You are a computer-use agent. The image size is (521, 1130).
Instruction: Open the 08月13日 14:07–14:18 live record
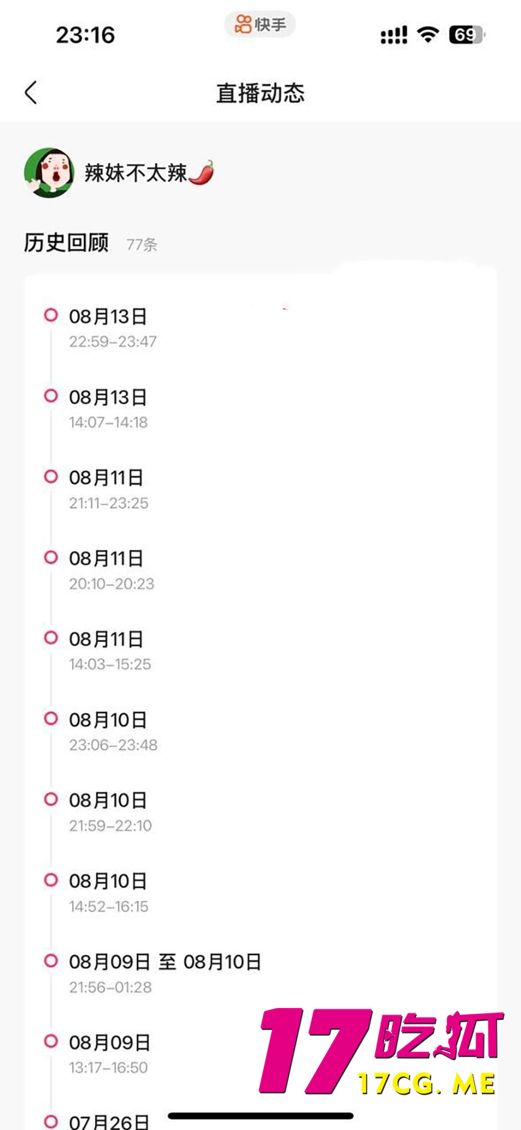(108, 409)
